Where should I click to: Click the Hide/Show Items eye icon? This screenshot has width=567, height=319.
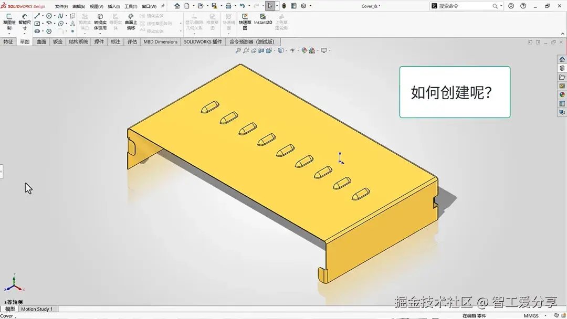pyautogui.click(x=292, y=50)
